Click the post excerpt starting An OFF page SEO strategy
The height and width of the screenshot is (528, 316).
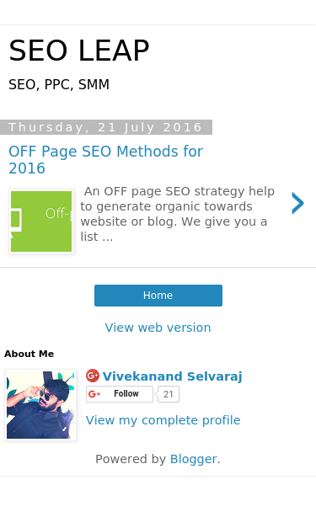(178, 214)
